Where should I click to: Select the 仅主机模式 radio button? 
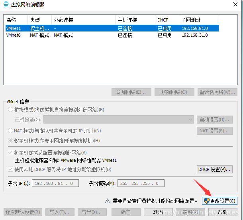point(10,141)
